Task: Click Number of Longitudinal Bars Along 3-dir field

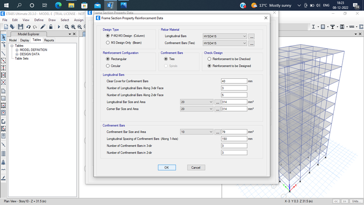Action: point(234,88)
